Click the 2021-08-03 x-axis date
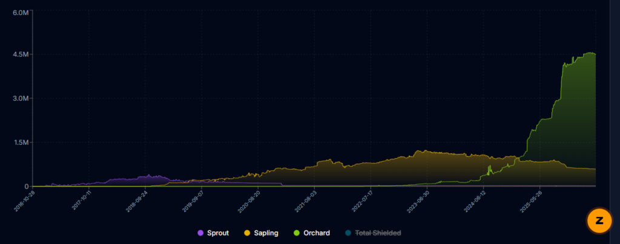Image resolution: width=620 pixels, height=244 pixels. click(306, 201)
